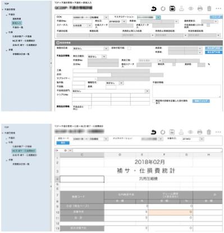Click the stamp icon in the upper window toolbar
Image resolution: width=224 pixels, height=233 pixels.
coord(181,8)
